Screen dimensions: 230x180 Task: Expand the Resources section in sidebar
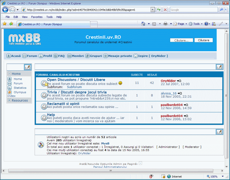click(9, 100)
